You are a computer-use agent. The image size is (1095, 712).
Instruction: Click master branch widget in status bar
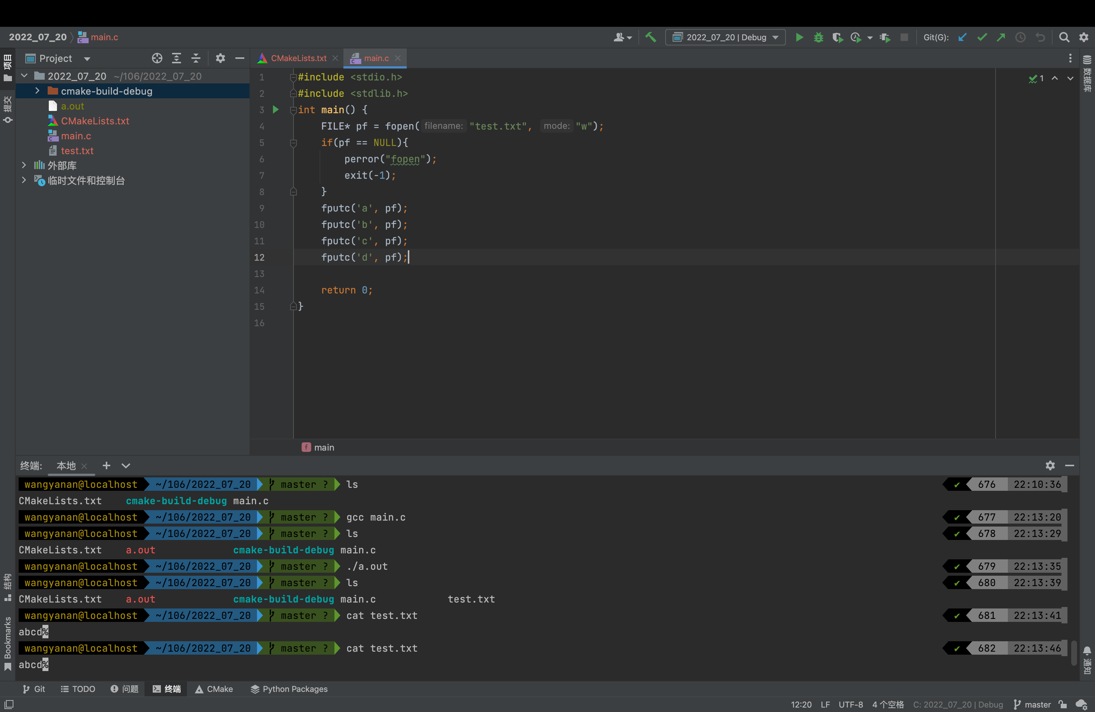[1032, 704]
